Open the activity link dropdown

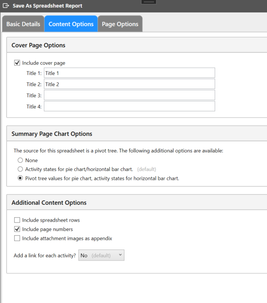pos(101,255)
